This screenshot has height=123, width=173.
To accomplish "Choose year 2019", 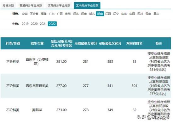I will [25, 24].
